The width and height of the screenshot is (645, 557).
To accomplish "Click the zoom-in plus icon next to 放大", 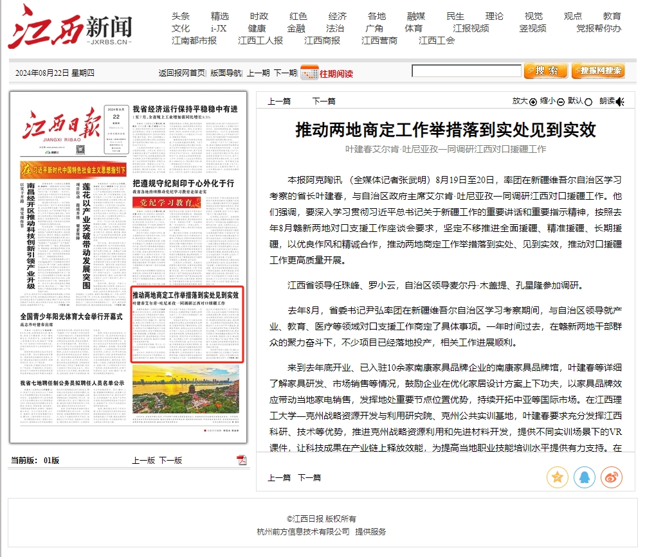I will (532, 102).
